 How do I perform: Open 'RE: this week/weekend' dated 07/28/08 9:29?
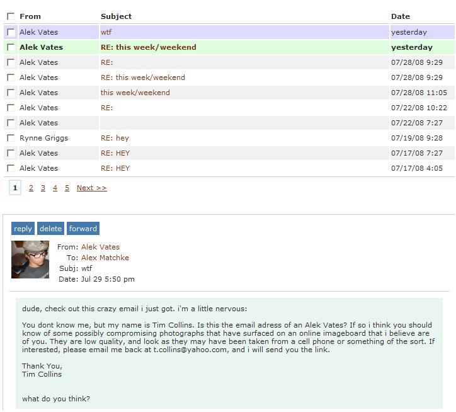point(143,77)
